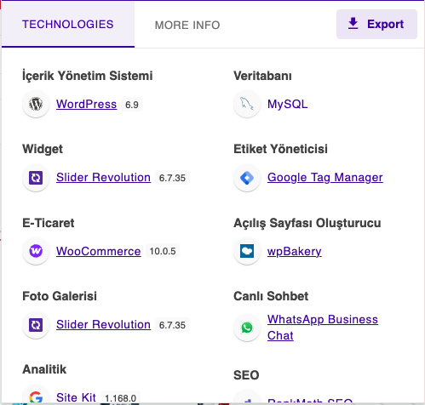
Task: Open the MORE INFO tab
Action: click(x=187, y=25)
